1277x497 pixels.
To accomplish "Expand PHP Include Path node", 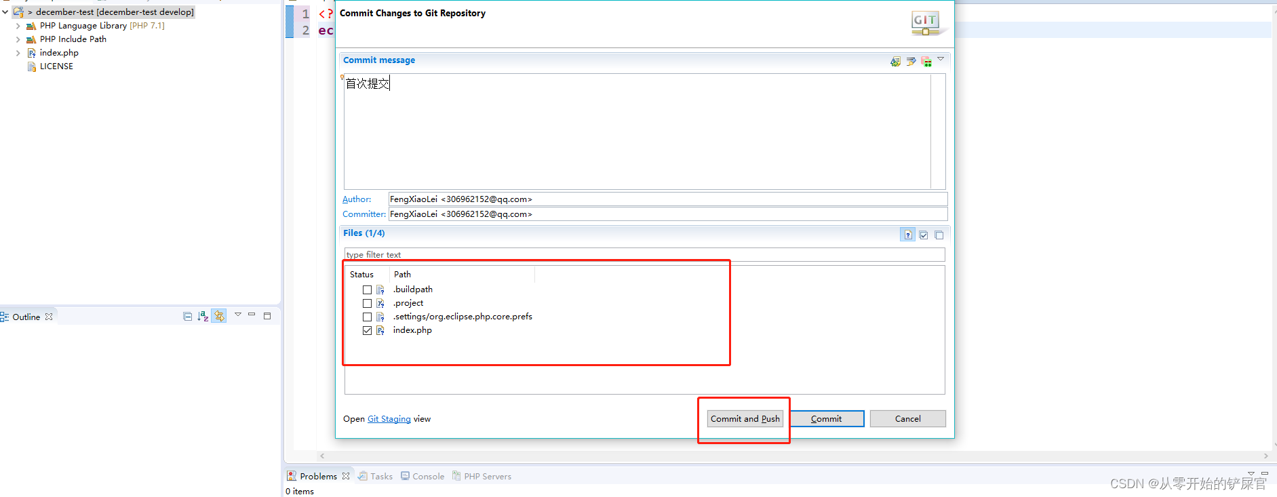I will (x=18, y=39).
